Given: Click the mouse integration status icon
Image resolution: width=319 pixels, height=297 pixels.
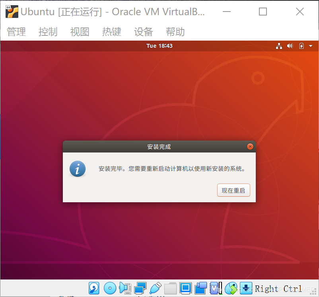Looking at the screenshot, I should pos(231,288).
